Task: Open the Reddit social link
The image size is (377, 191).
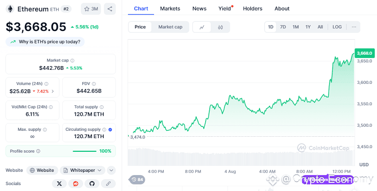Action: click(76, 184)
